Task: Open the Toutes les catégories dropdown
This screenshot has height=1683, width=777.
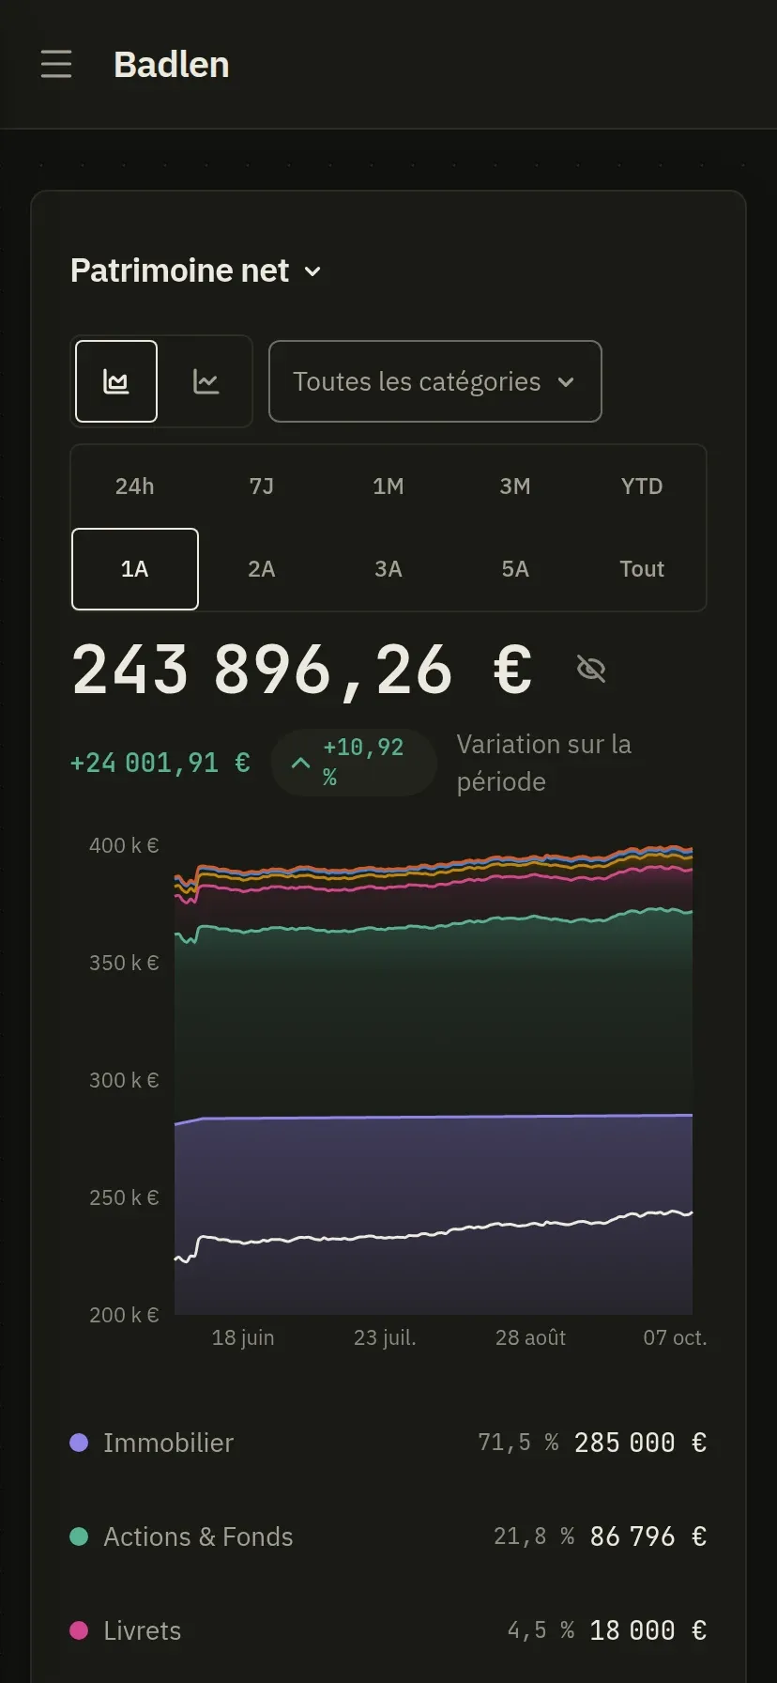Action: pyautogui.click(x=435, y=381)
